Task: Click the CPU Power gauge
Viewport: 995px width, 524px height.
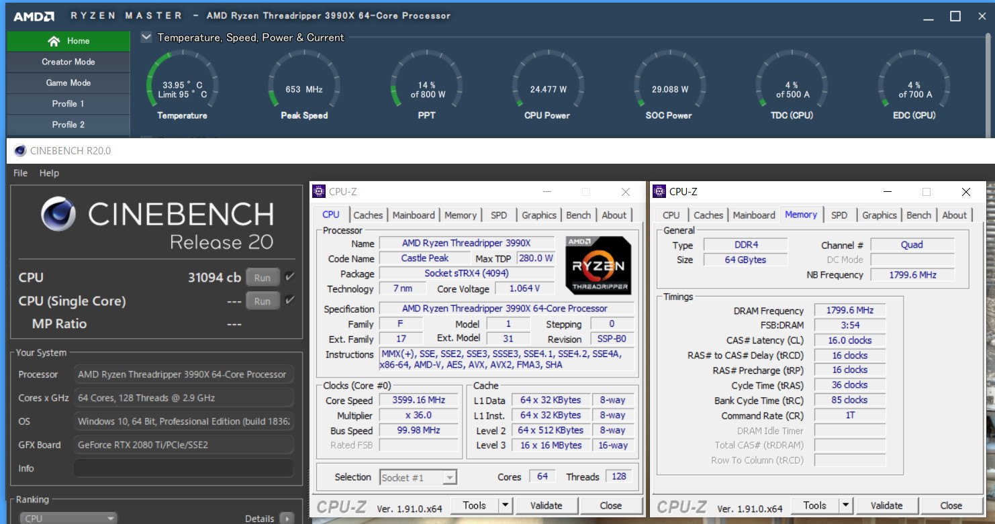Action: 548,87
